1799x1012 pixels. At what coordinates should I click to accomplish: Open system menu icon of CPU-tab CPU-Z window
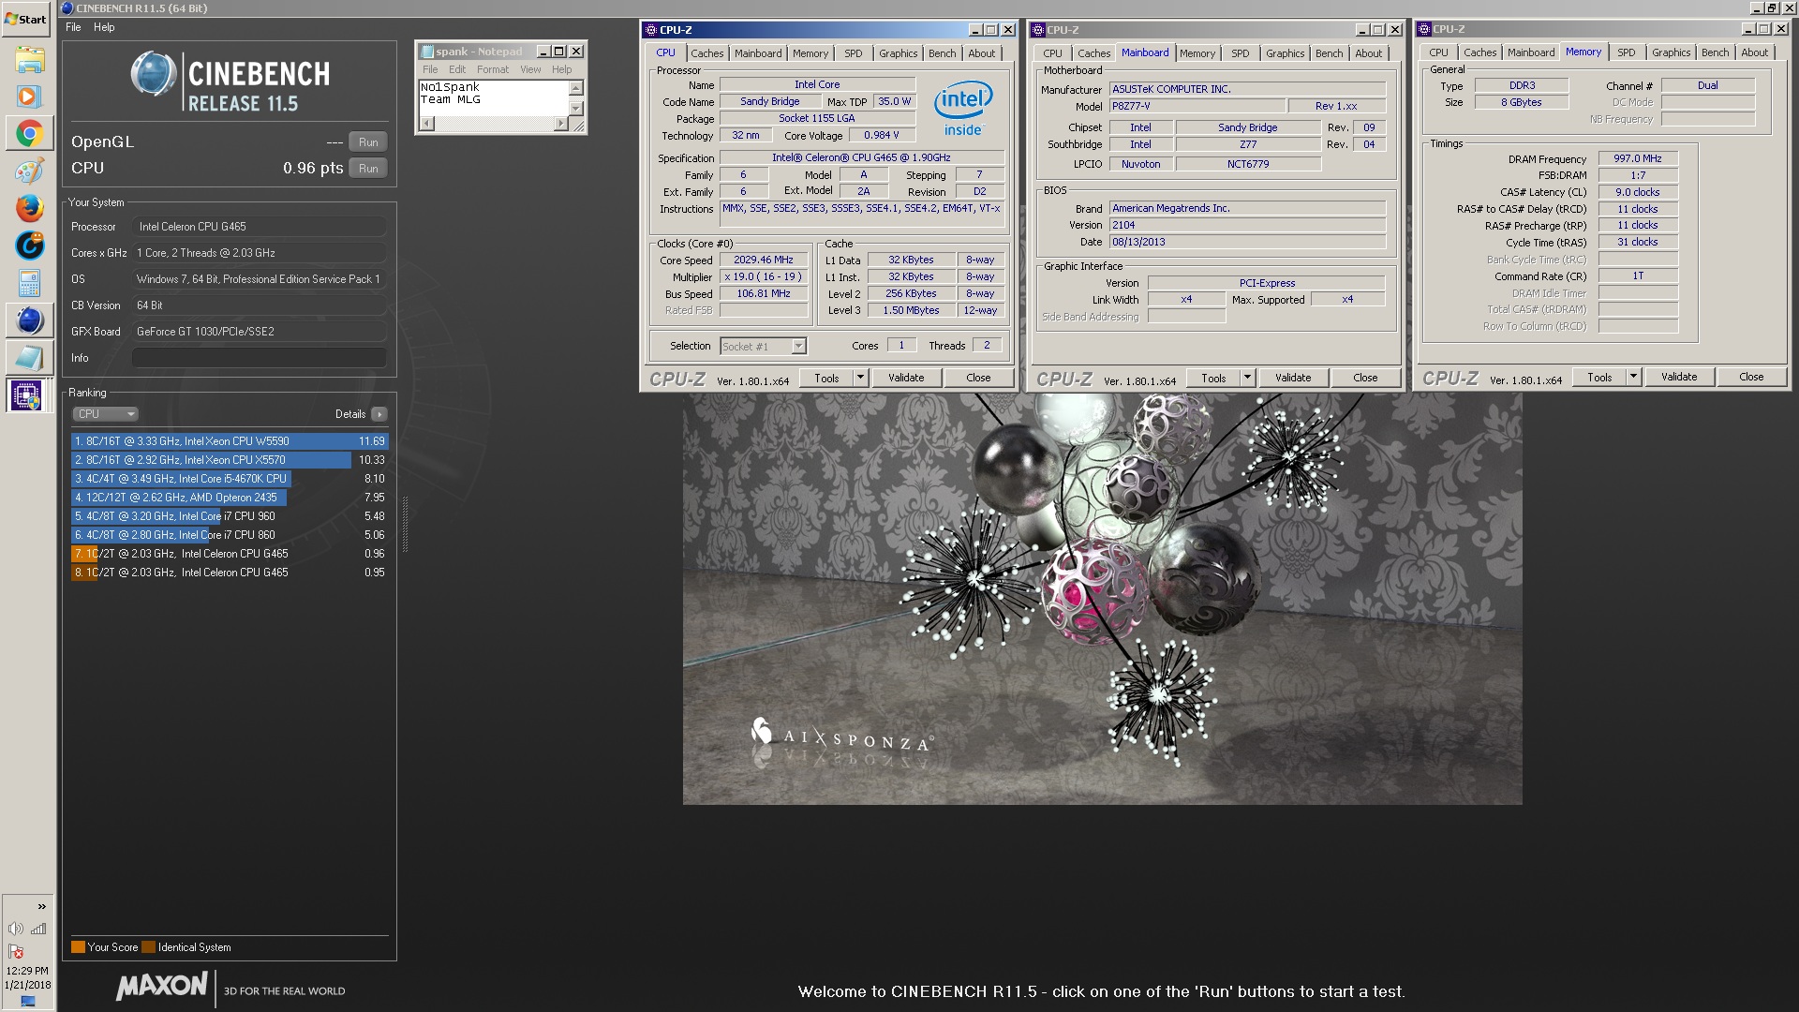650,30
